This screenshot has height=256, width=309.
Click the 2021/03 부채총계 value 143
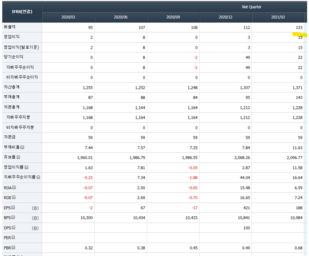(x=299, y=98)
